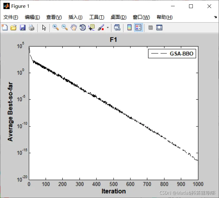Viewport: 219px width, 198px height.
Task: Click the Show Plot Tools icon
Action: click(x=159, y=27)
